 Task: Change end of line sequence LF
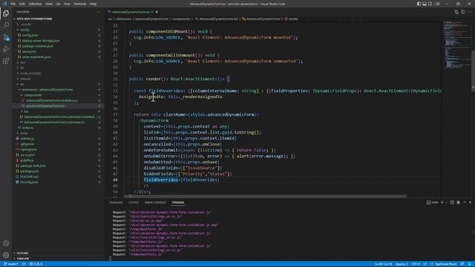425,264
